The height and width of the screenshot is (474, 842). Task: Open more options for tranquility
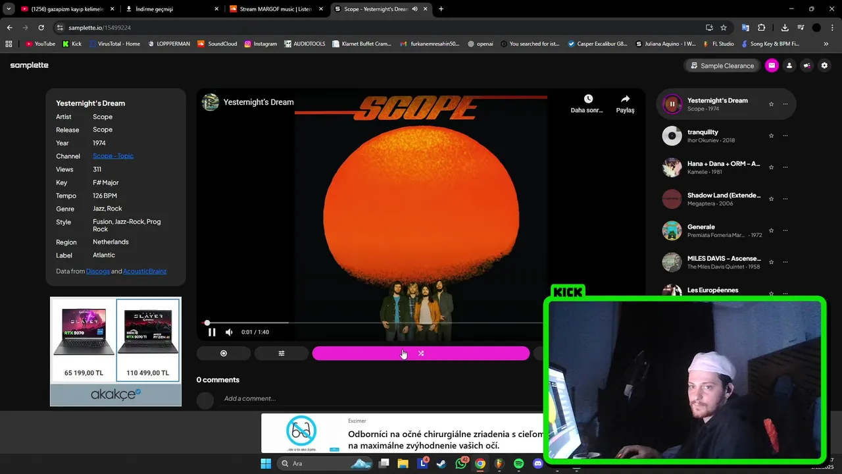tap(785, 136)
